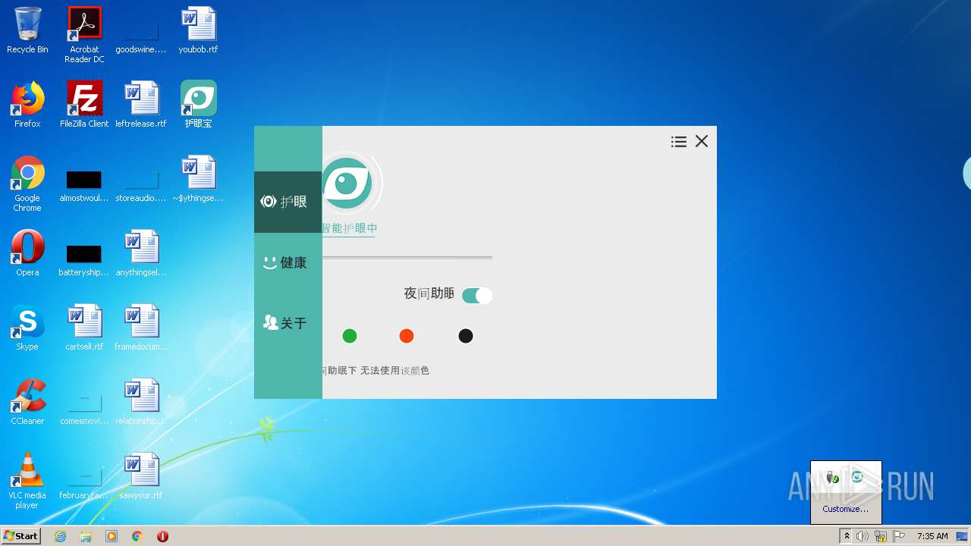Click the Start button
The image size is (971, 546).
click(21, 536)
